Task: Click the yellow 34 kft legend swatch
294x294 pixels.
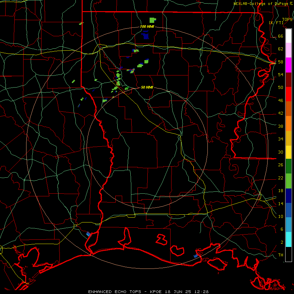Action: point(288,152)
